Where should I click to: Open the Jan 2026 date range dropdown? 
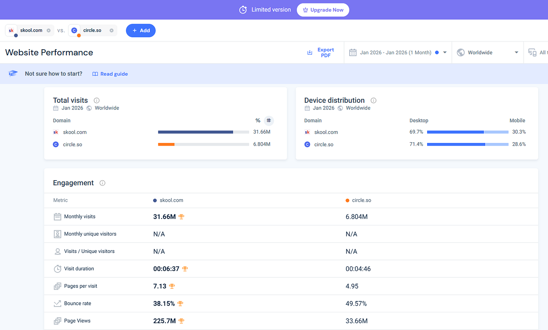(x=398, y=53)
